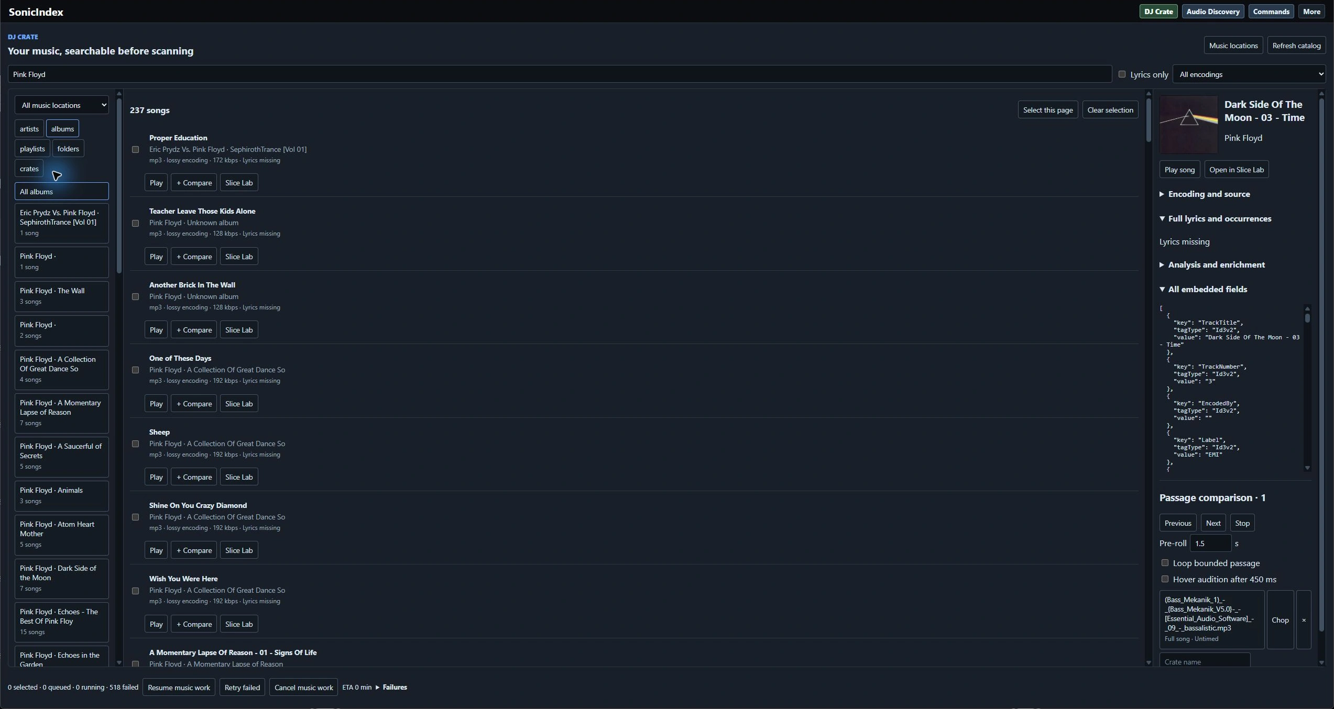
Task: Open the All encodings dropdown
Action: [x=1249, y=74]
